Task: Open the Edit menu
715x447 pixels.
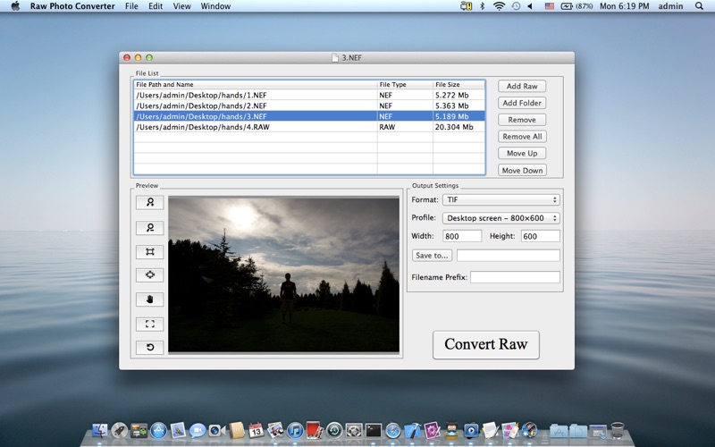Action: click(156, 6)
